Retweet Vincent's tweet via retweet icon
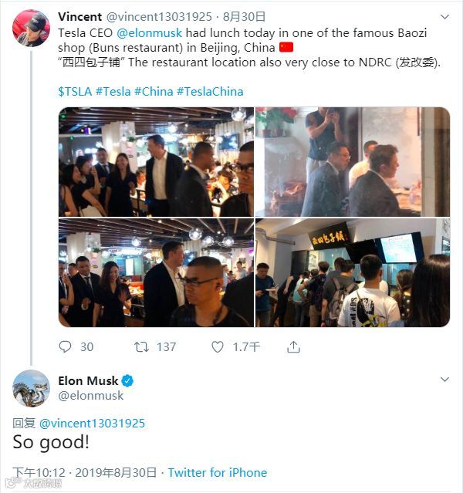The width and height of the screenshot is (463, 493). click(x=141, y=347)
